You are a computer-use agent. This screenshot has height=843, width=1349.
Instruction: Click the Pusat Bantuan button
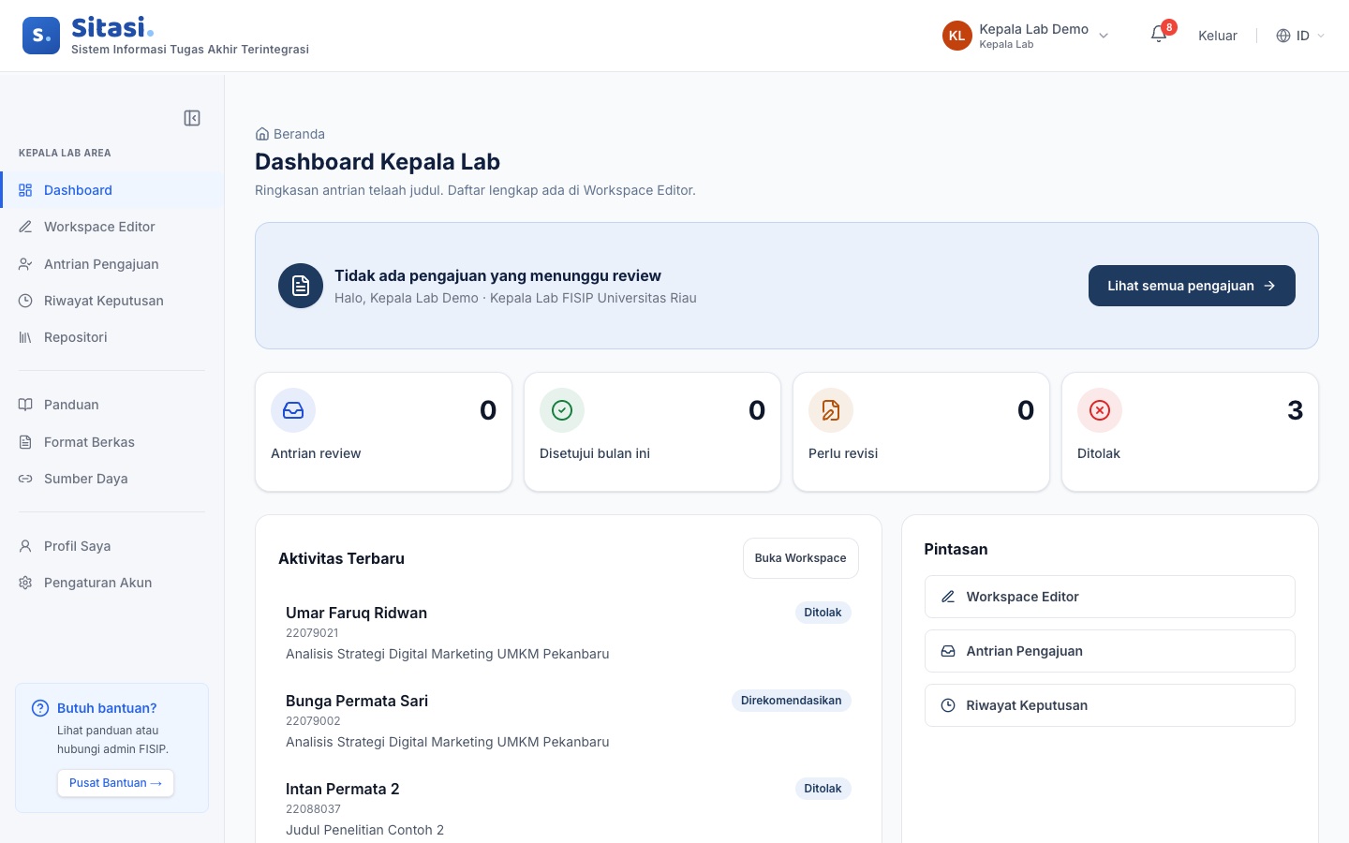point(115,783)
